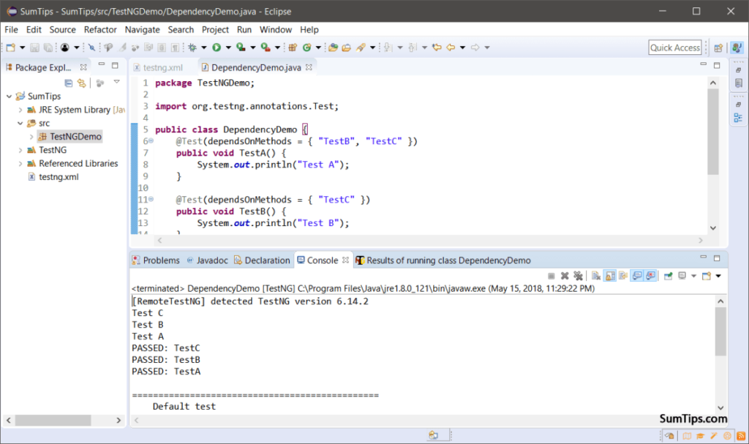Remove all terminated launches in Console toolbar

pyautogui.click(x=579, y=275)
